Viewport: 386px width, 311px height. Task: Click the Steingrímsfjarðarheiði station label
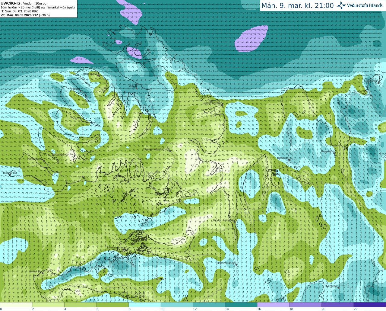[156, 149]
